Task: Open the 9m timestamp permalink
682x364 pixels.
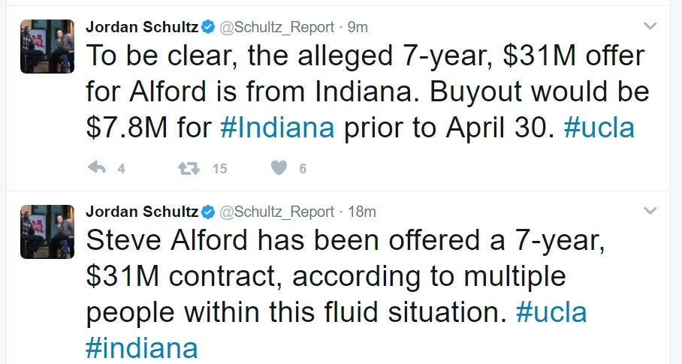Action: pyautogui.click(x=358, y=27)
